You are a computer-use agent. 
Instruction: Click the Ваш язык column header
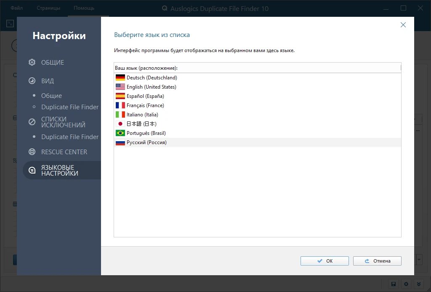(x=257, y=68)
